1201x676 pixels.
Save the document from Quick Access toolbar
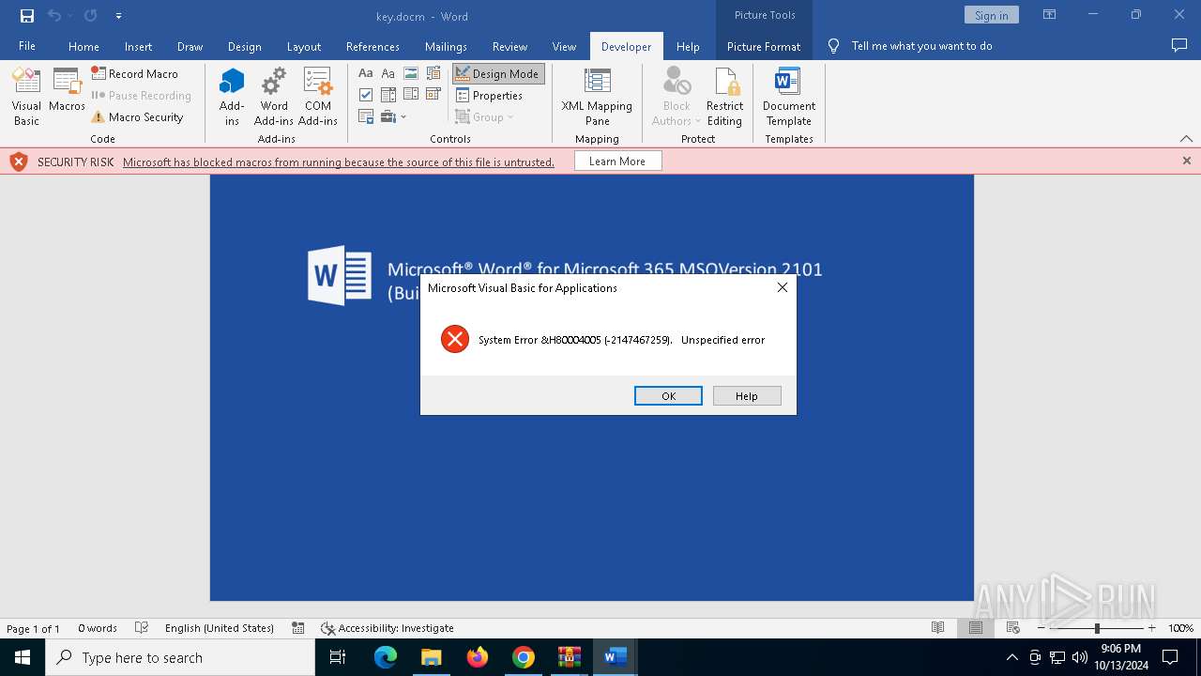click(x=27, y=15)
